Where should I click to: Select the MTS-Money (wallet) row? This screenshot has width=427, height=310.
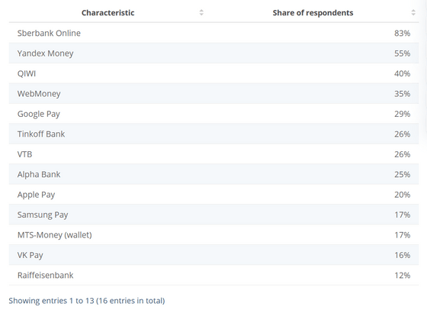click(x=213, y=234)
